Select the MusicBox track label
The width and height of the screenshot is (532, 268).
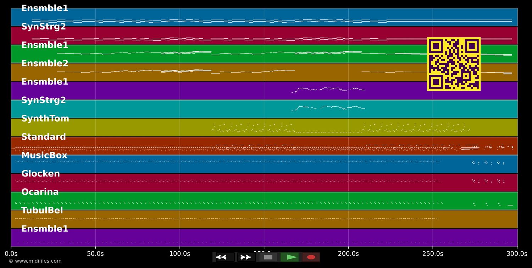point(44,156)
